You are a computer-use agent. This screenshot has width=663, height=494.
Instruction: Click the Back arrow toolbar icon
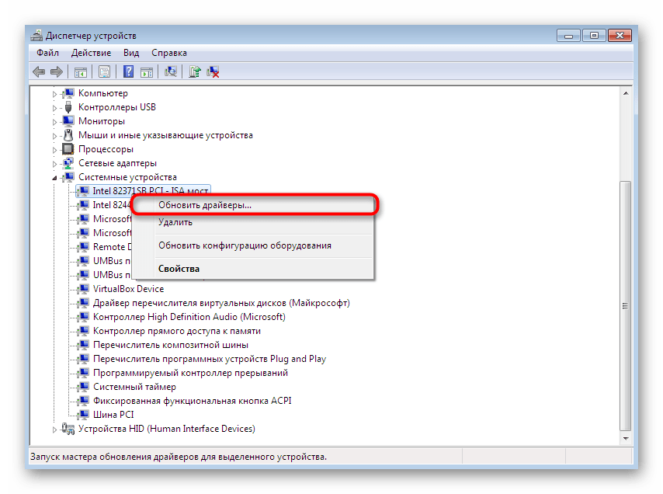pos(39,71)
